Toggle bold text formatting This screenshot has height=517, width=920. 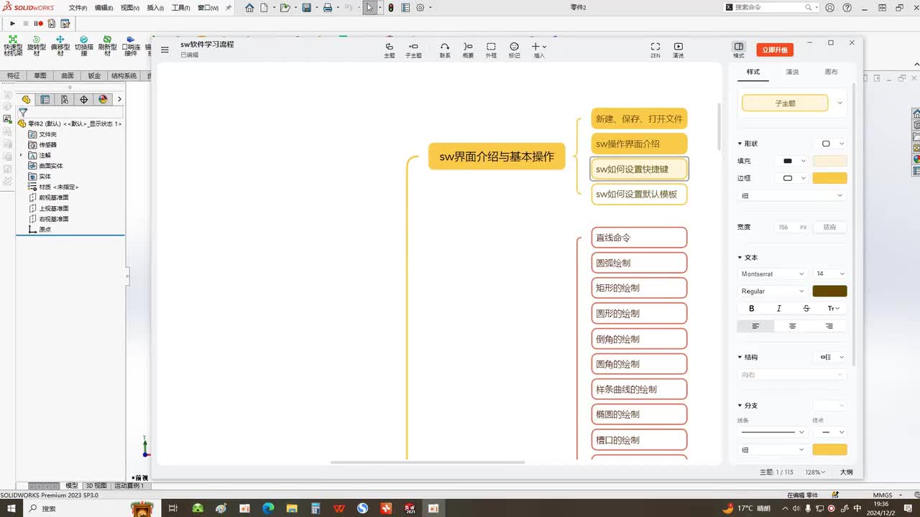(752, 308)
